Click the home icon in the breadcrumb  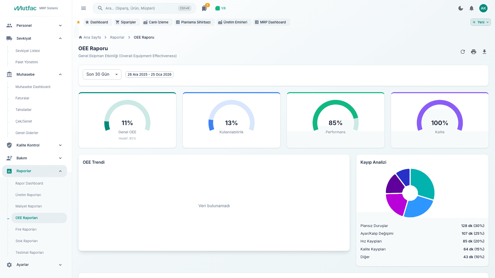(x=80, y=37)
